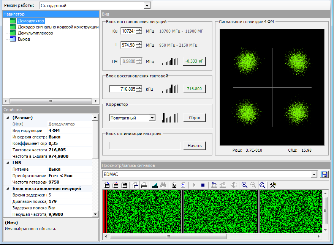Collapse the (Разные) property group
334x245 pixels.
pyautogui.click(x=7, y=118)
